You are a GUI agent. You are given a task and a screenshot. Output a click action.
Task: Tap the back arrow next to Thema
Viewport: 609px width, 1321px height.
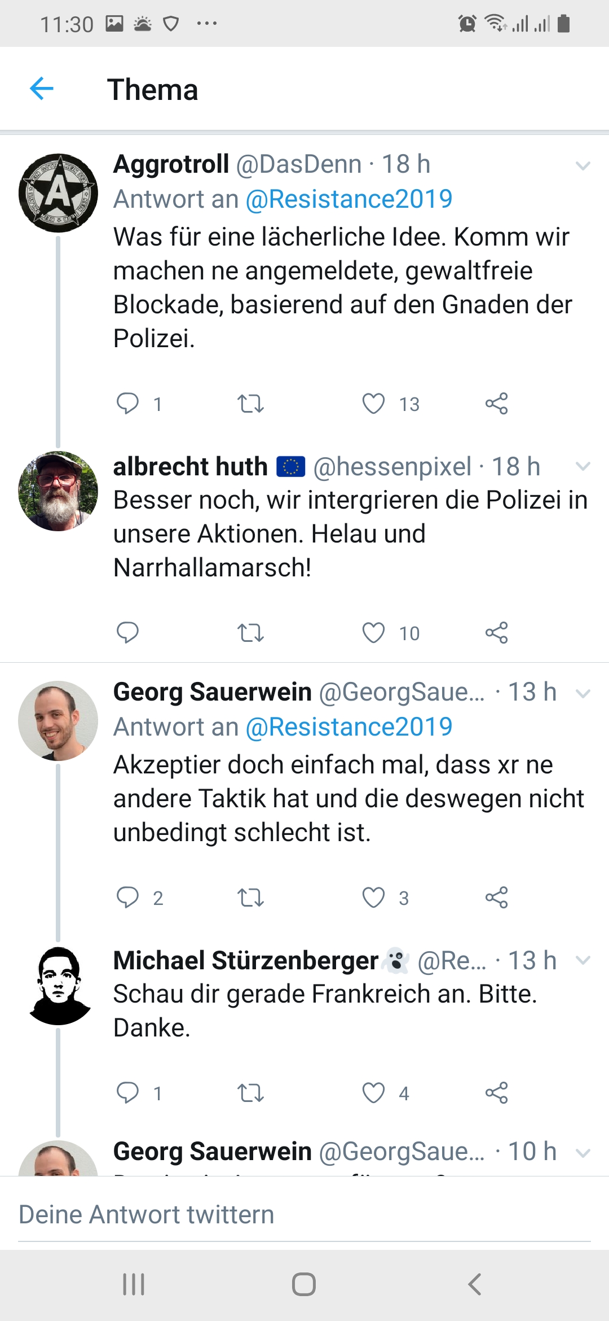42,89
